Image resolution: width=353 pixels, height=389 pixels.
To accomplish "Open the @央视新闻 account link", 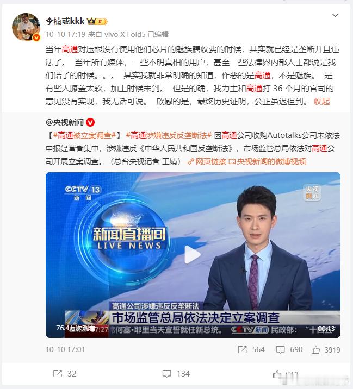I will pyautogui.click(x=65, y=122).
